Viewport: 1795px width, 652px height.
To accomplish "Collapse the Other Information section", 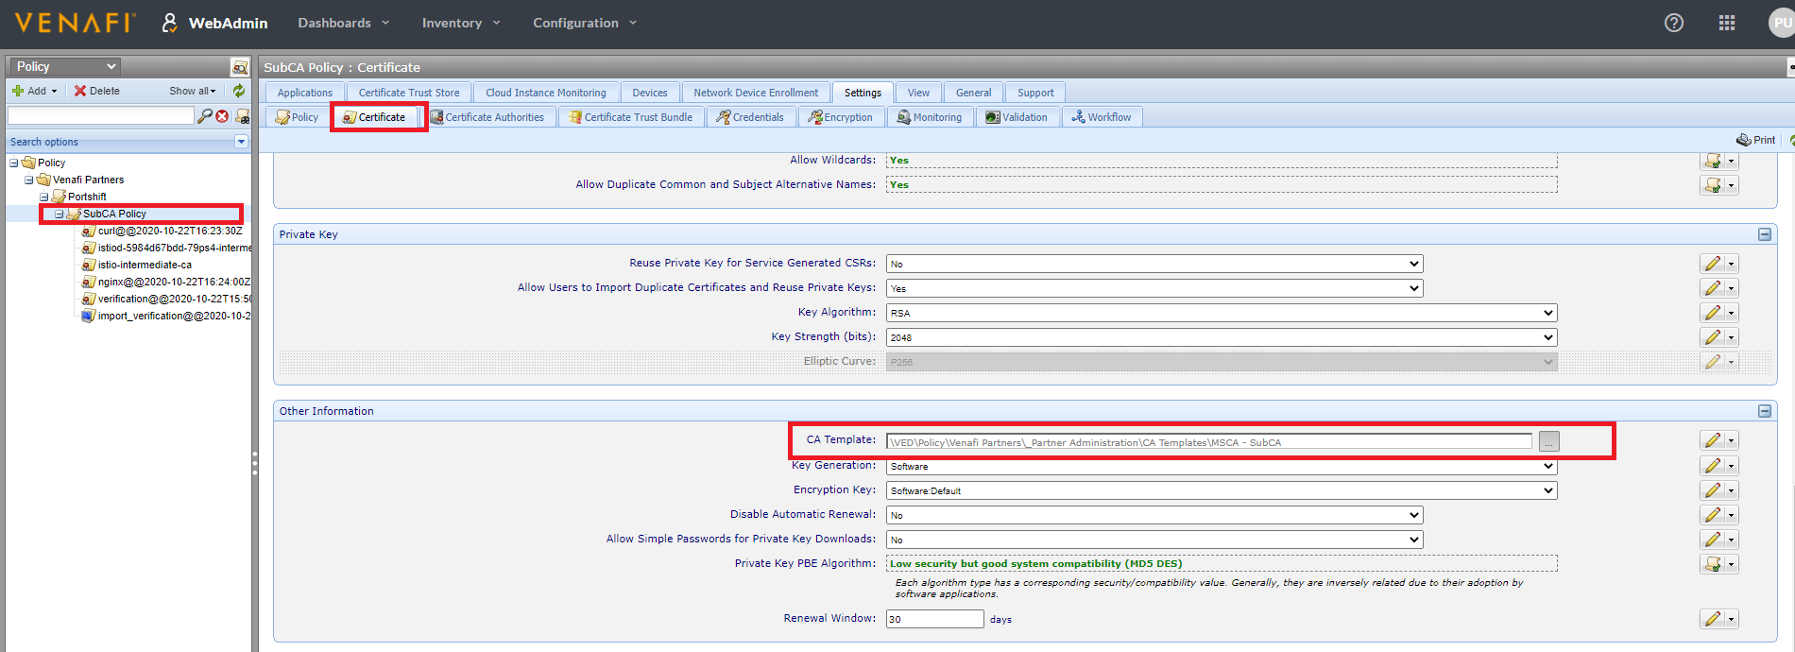I will click(x=1764, y=411).
